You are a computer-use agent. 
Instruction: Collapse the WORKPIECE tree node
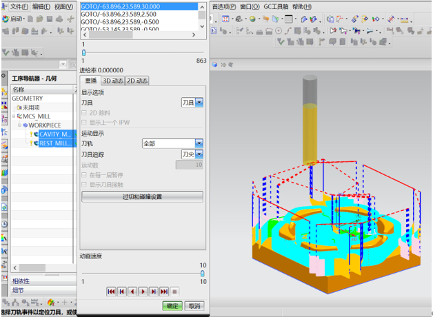19,125
